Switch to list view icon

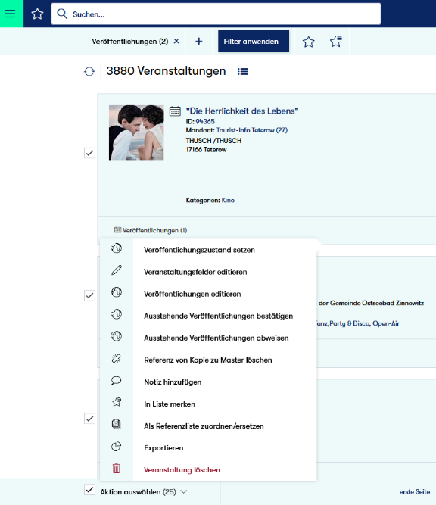(243, 71)
